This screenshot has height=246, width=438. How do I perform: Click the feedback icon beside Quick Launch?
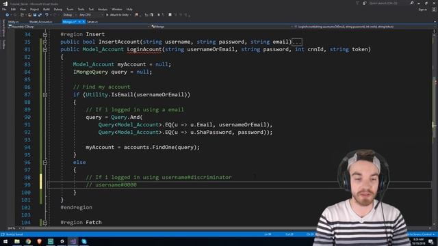pos(365,3)
